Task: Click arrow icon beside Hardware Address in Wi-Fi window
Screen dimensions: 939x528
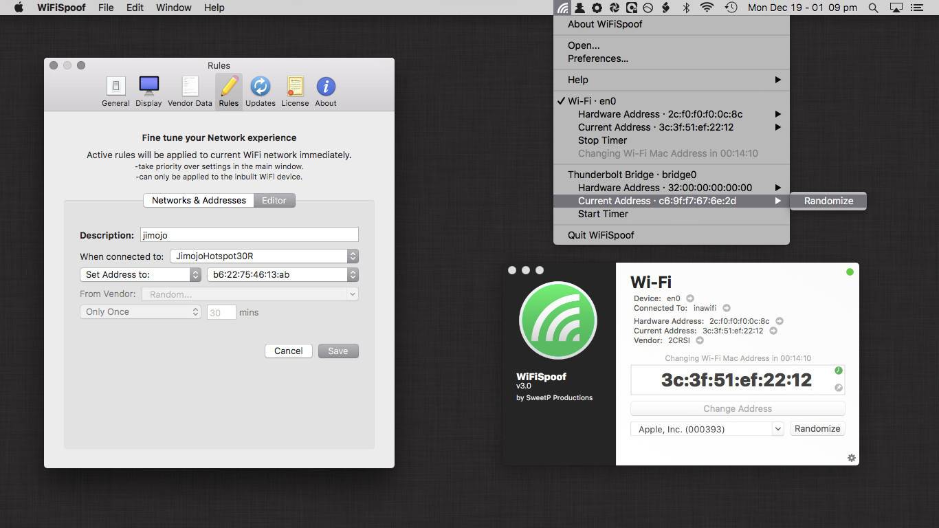Action: pos(780,321)
